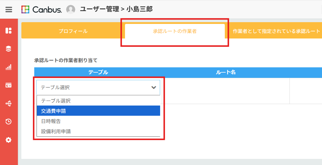Image resolution: width=322 pixels, height=165 pixels.
Task: Open the report card sidebar icon
Action: tap(8, 85)
